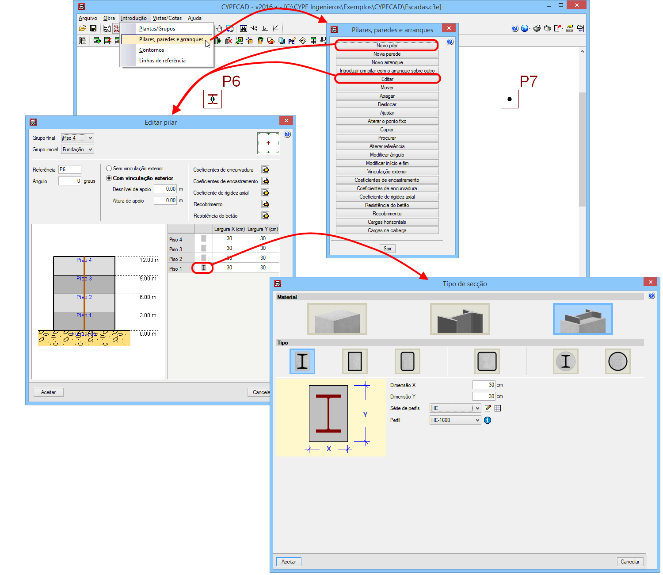Click Sair in the pillars panel
Screen dimensions: 663x575
(388, 249)
